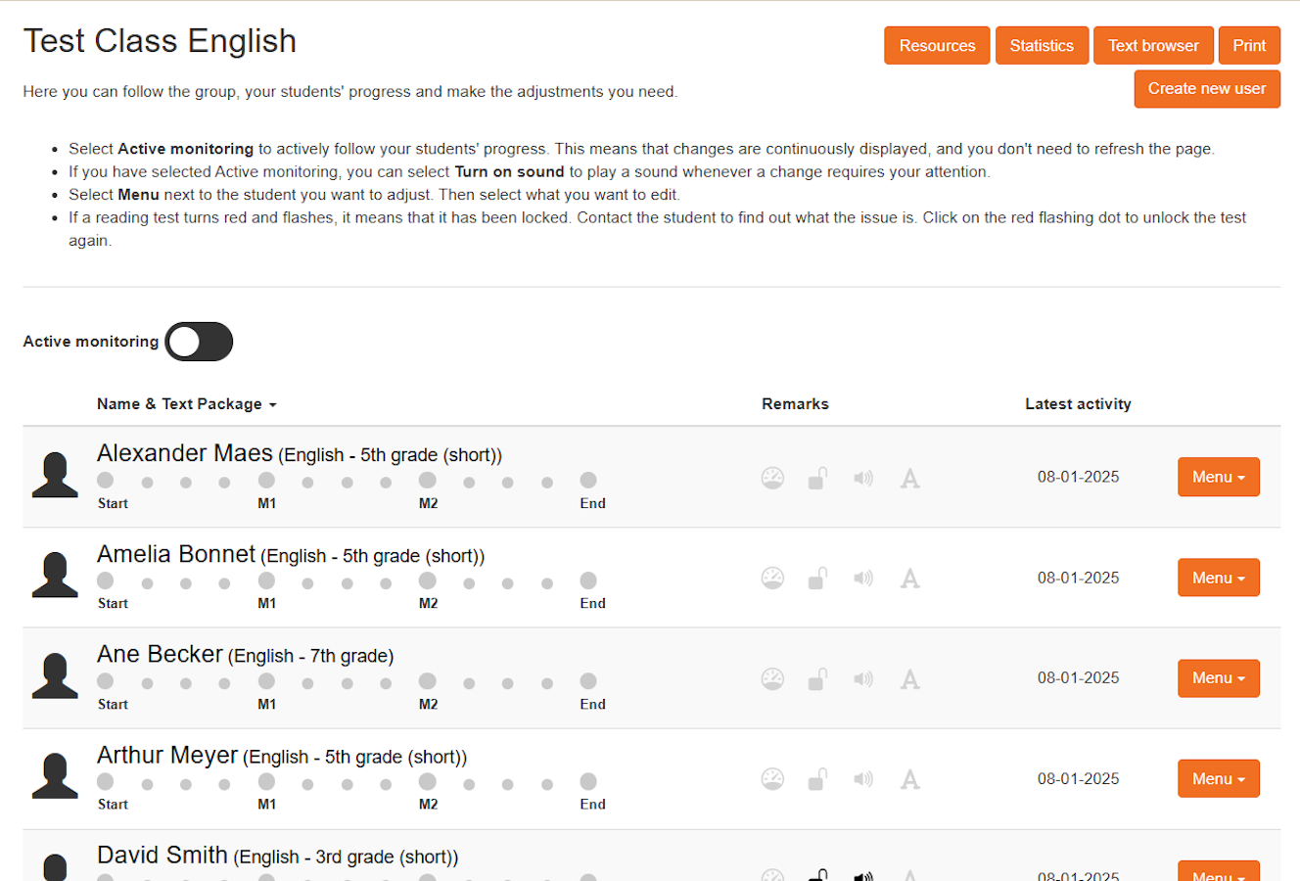Click the font letter A icon for Arthur Meyer
This screenshot has width=1300, height=881.
[x=909, y=780]
